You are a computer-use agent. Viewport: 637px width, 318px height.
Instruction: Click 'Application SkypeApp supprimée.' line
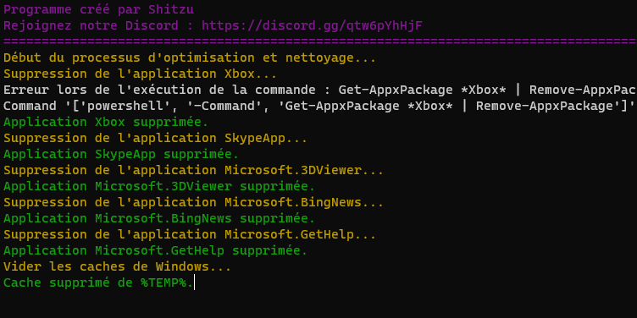click(121, 155)
